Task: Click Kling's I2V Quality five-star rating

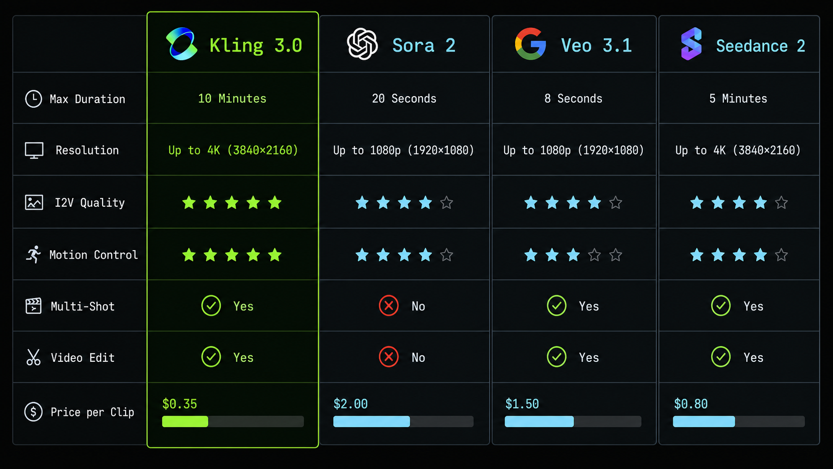Action: (x=232, y=202)
